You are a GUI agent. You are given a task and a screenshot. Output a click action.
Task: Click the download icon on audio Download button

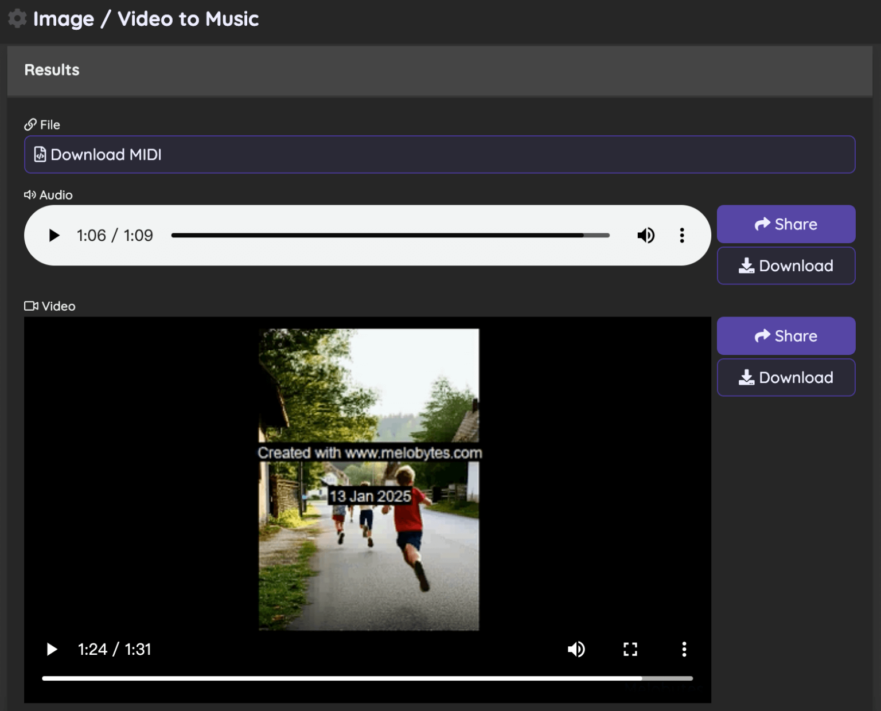pyautogui.click(x=746, y=265)
